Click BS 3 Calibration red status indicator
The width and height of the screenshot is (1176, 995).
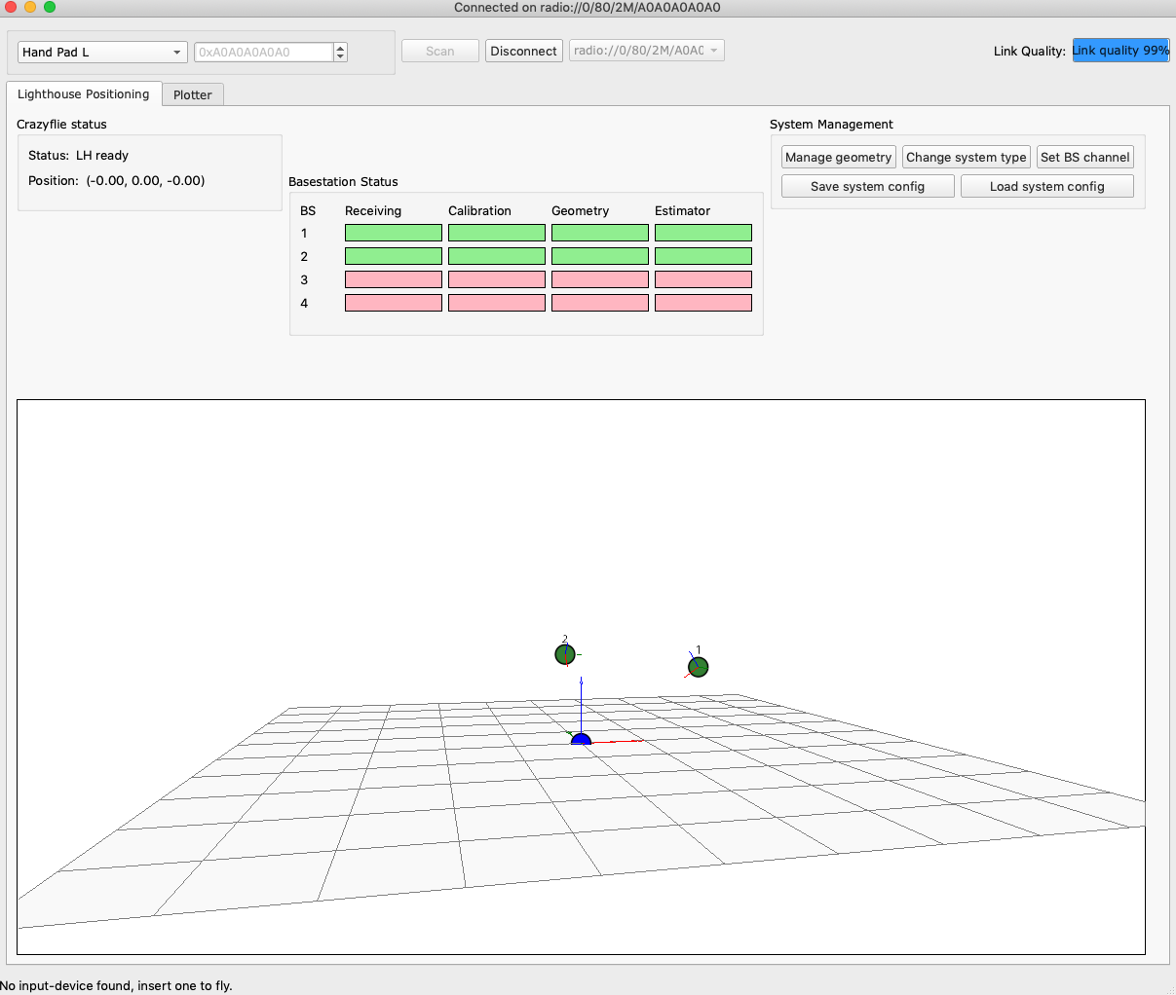pos(496,279)
